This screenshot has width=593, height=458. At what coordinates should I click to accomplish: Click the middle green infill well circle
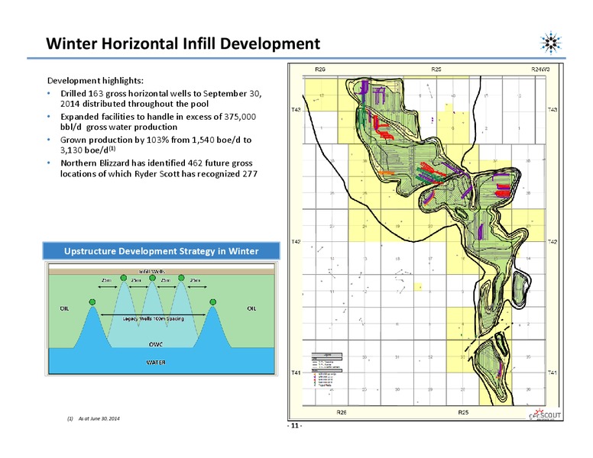pyautogui.click(x=152, y=278)
